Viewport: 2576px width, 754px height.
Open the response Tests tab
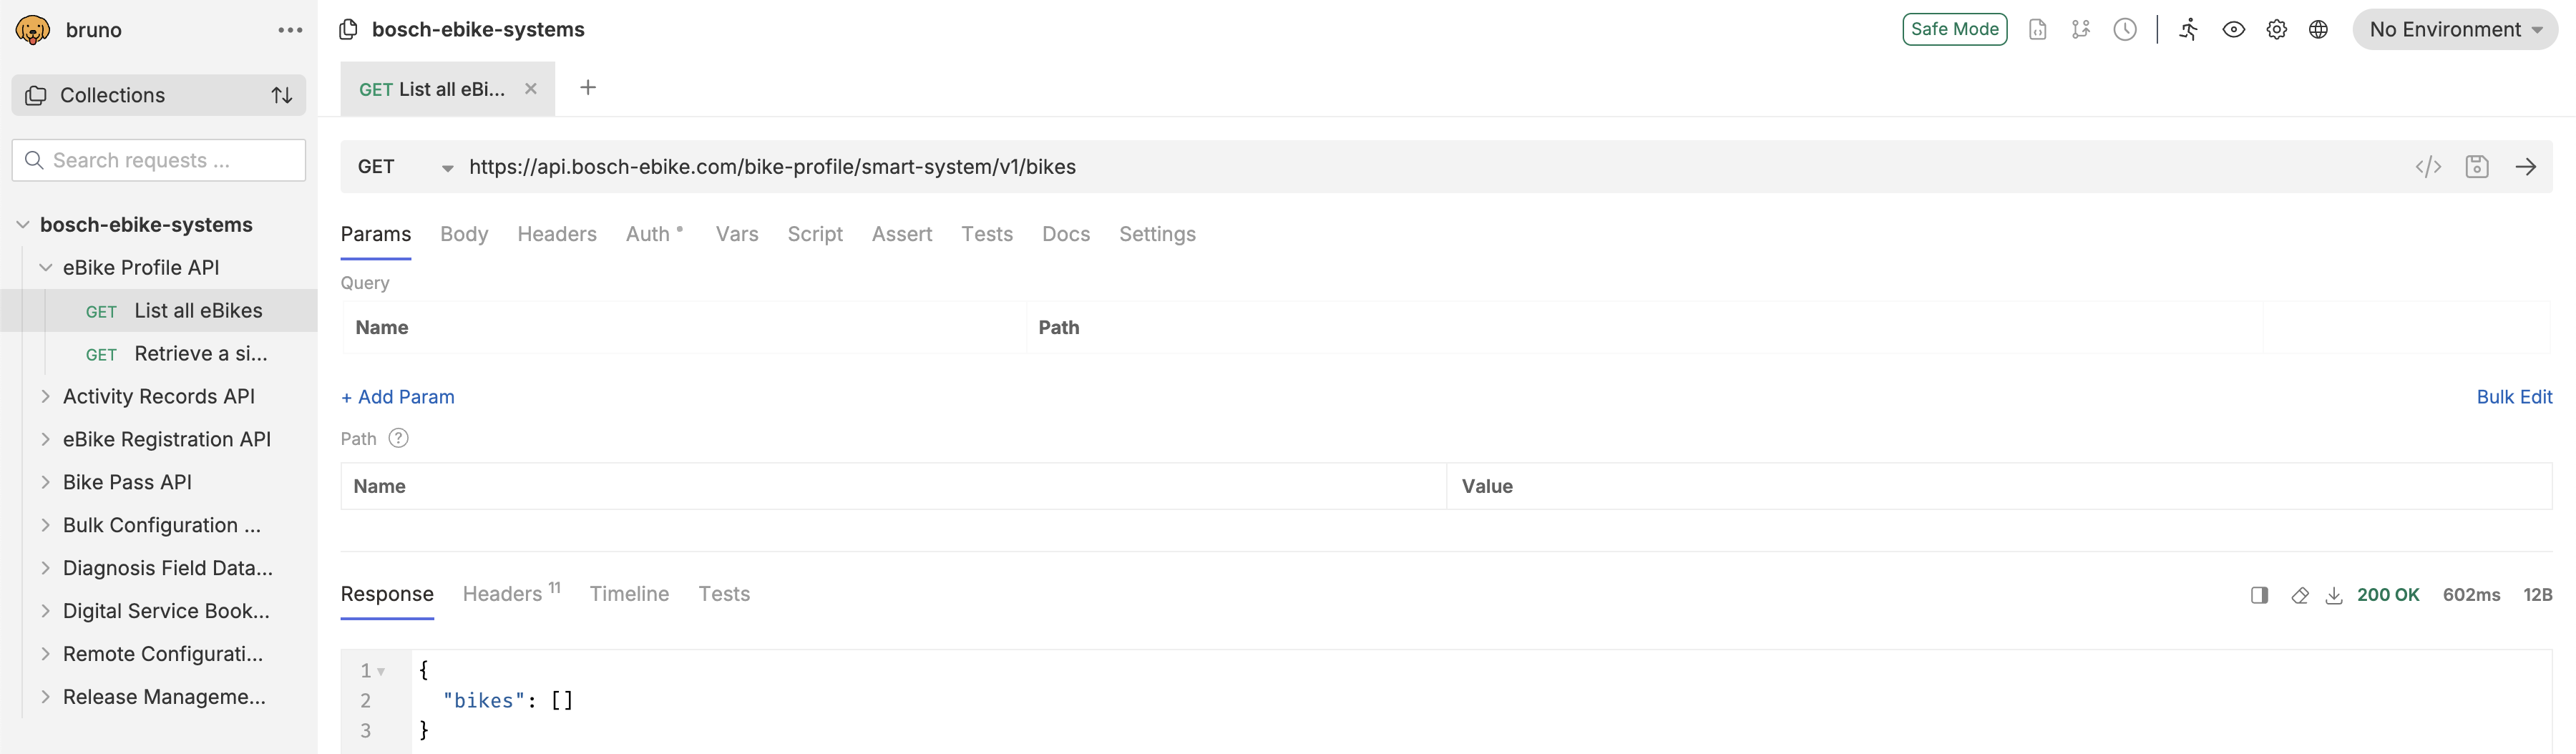[724, 594]
